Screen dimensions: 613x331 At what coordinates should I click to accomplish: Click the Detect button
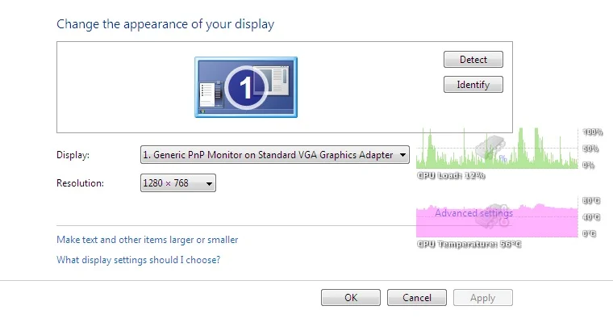coord(473,60)
